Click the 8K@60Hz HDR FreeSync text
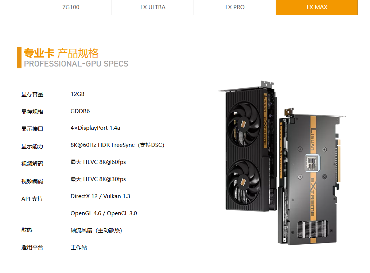370x273 pixels. [x=102, y=145]
